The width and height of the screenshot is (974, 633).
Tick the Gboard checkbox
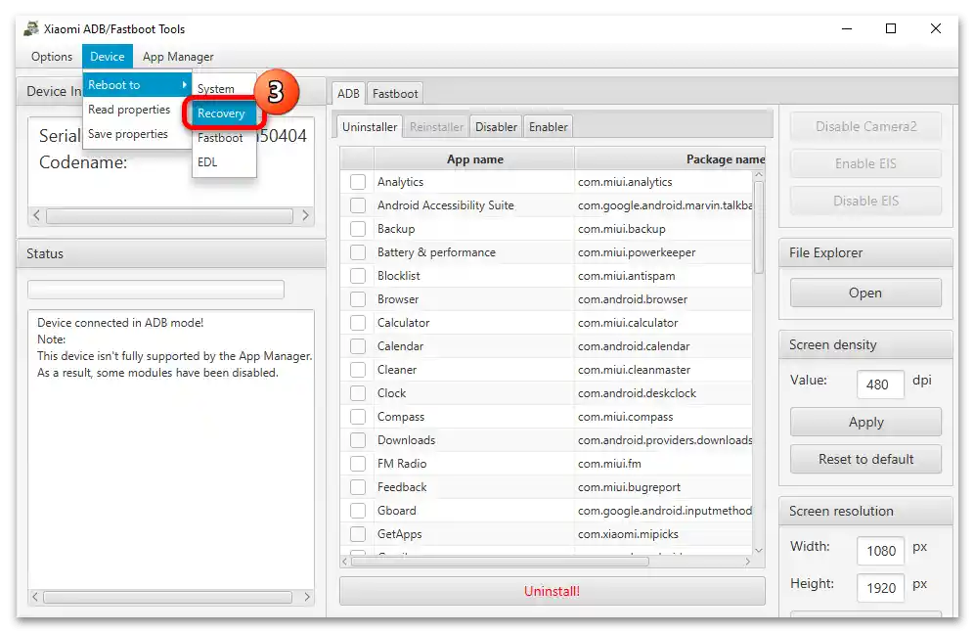(x=358, y=511)
